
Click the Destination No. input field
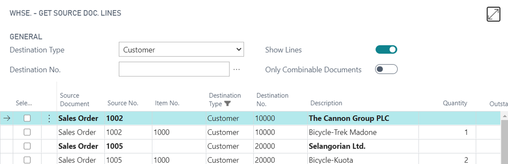(174, 69)
